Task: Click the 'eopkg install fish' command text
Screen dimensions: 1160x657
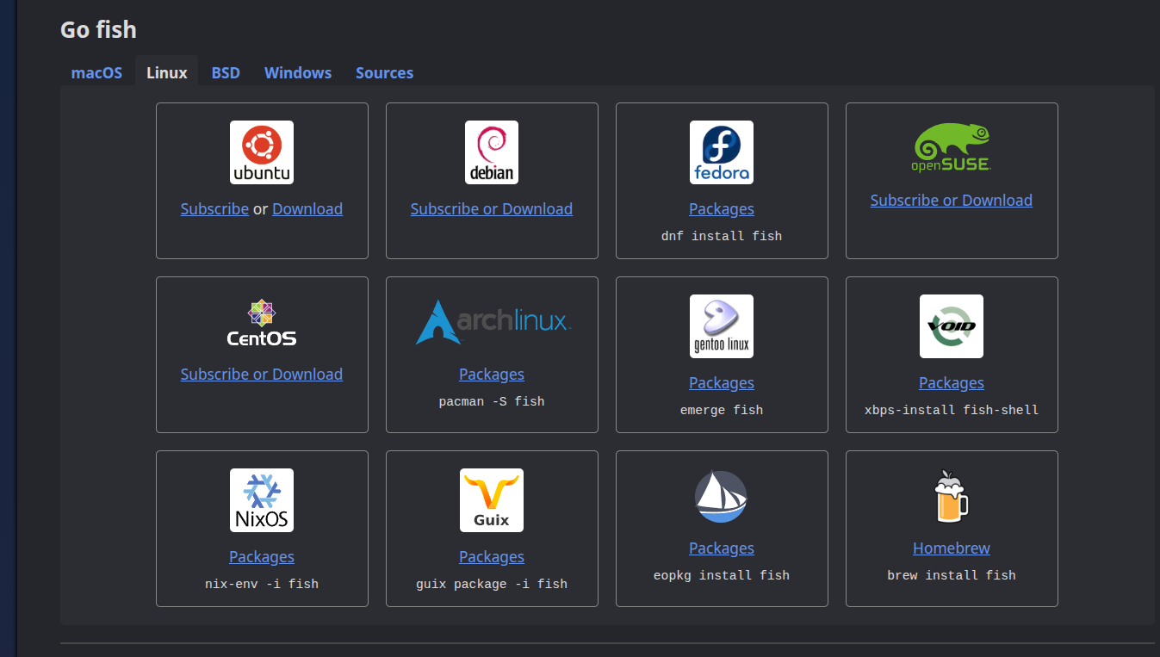Action: click(722, 575)
